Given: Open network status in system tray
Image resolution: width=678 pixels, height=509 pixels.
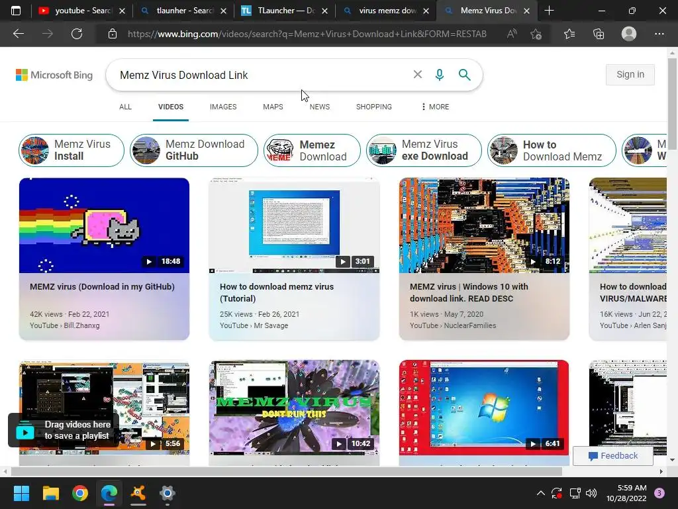Looking at the screenshot, I should pyautogui.click(x=575, y=493).
